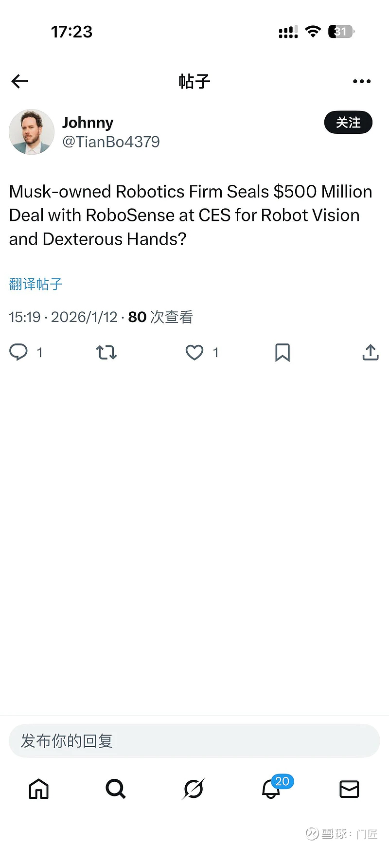Tap the Johnny display name
Viewport: 389px width, 846px height.
[88, 123]
